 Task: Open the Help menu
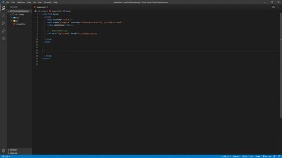[56, 2]
